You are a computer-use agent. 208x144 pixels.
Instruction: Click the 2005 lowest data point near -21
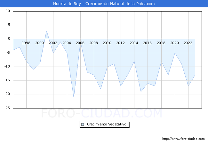(74, 97)
